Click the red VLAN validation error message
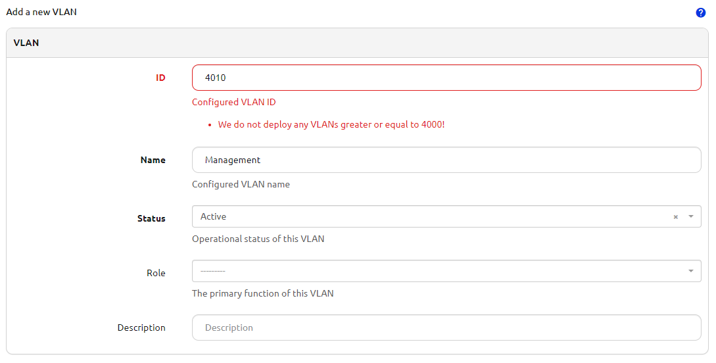Viewport: 716px width, 363px height. pos(331,124)
